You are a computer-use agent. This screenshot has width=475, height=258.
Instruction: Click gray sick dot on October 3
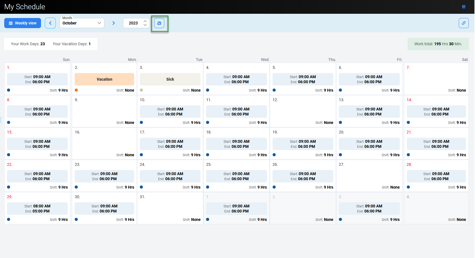click(x=141, y=90)
